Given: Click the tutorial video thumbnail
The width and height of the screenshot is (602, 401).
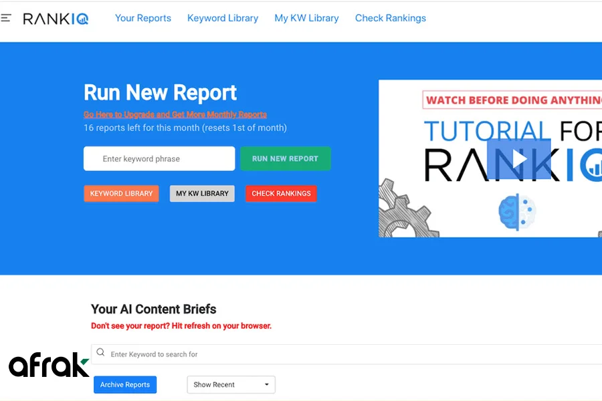Looking at the screenshot, I should pyautogui.click(x=490, y=158).
